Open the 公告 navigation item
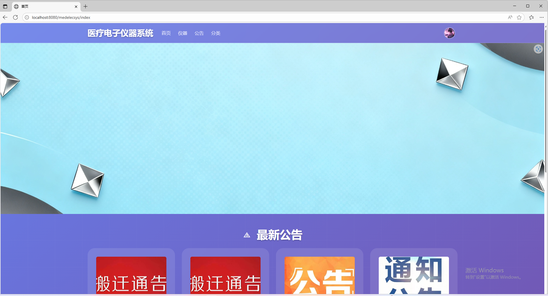Viewport: 548px width, 296px height. (199, 33)
